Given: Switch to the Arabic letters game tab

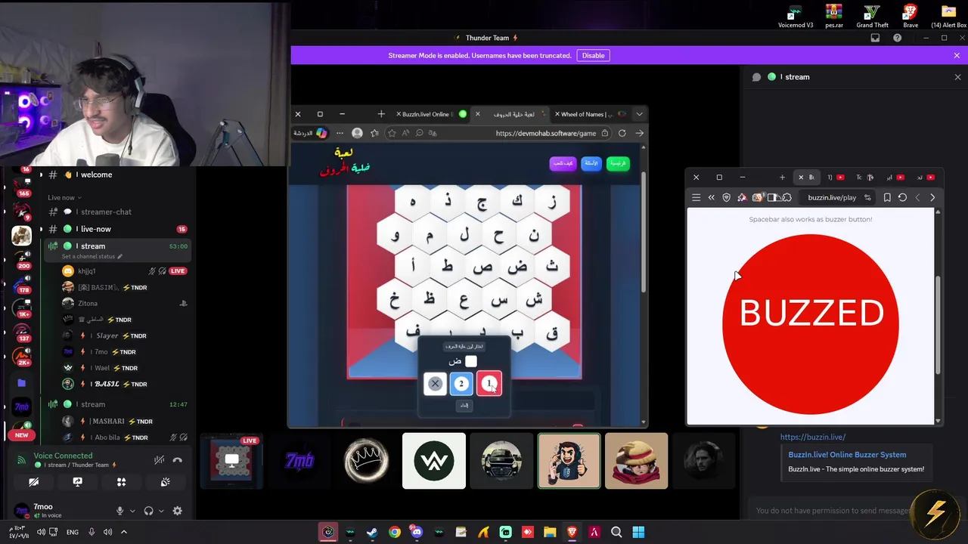Looking at the screenshot, I should click(510, 114).
